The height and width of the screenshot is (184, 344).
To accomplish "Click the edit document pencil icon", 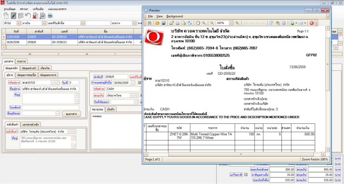I will coord(14,15).
